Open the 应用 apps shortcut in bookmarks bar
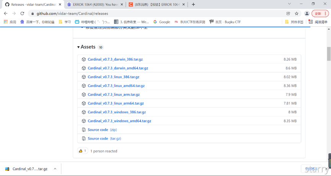Screen dimensions: 331x176 (10, 22)
